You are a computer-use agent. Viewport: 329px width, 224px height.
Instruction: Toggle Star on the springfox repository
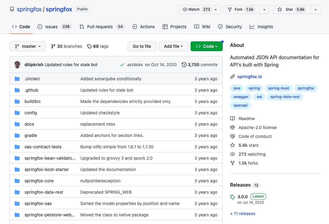pyautogui.click(x=292, y=9)
